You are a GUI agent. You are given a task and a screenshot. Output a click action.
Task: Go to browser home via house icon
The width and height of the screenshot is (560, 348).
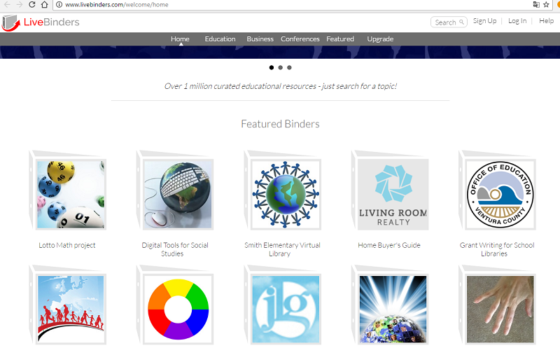46,4
